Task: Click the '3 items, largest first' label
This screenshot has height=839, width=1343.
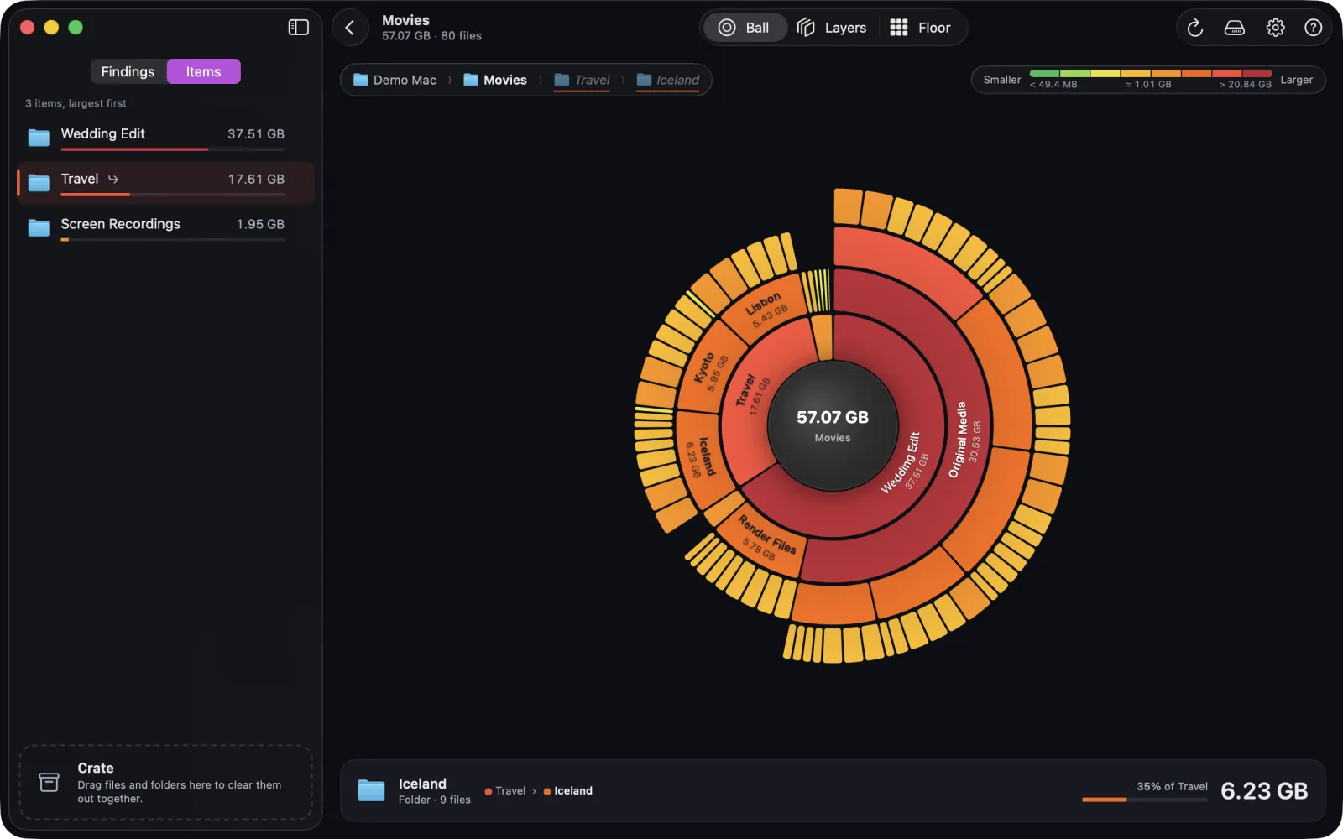Action: tap(76, 103)
